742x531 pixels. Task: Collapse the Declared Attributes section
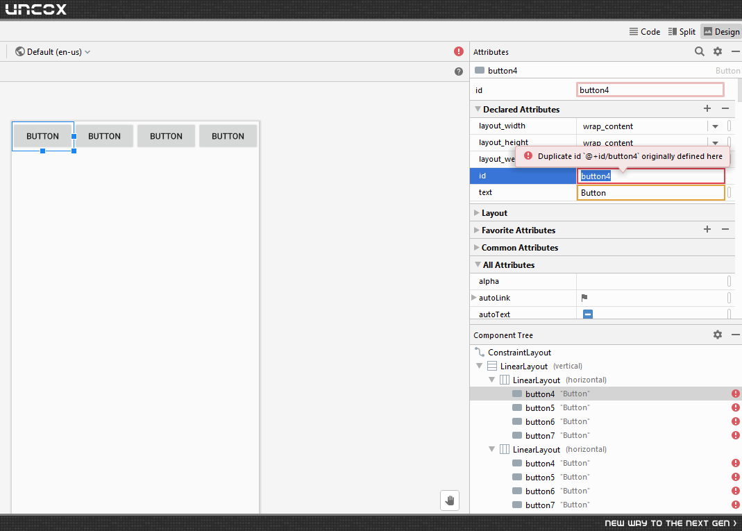(x=478, y=109)
